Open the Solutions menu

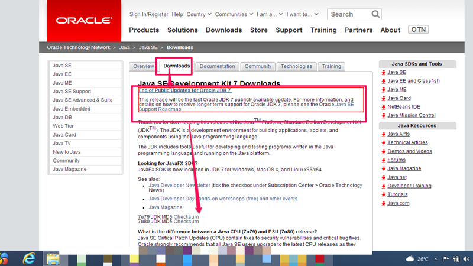coord(183,30)
